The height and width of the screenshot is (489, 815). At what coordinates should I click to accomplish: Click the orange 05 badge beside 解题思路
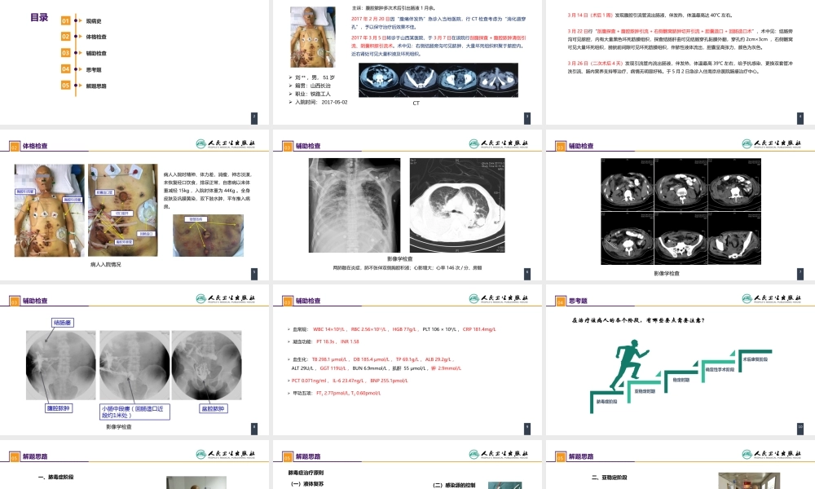point(66,86)
